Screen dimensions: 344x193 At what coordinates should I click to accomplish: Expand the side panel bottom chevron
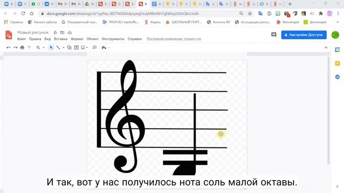tap(337, 187)
